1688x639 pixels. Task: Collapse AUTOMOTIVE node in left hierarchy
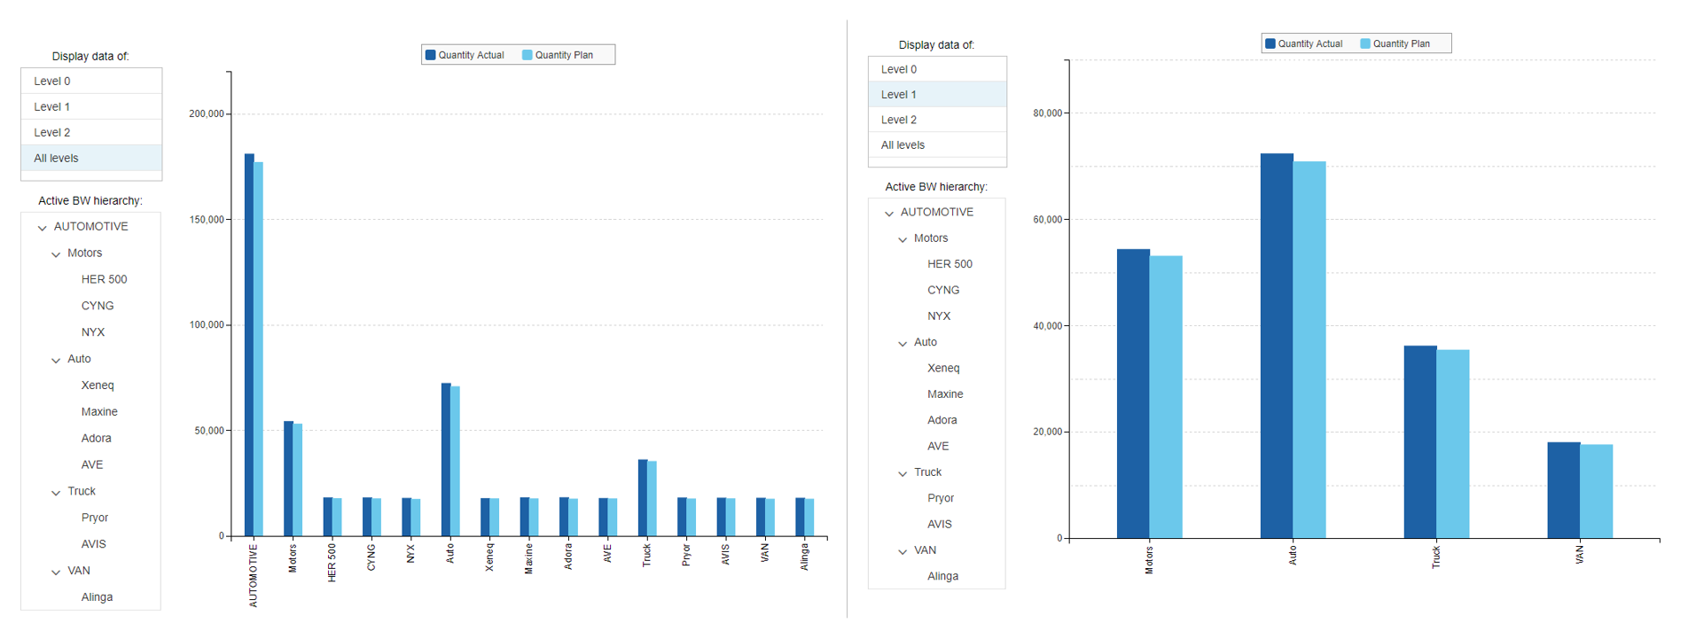tap(42, 228)
